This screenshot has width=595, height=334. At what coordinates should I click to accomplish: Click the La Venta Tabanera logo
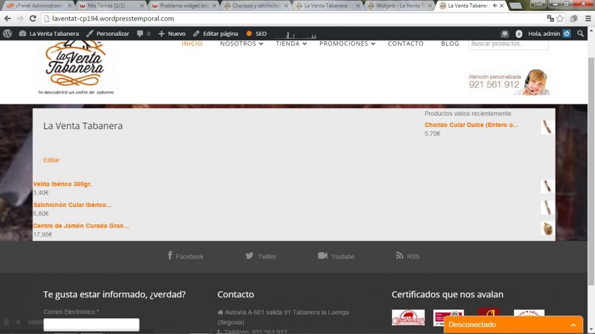coord(76,68)
